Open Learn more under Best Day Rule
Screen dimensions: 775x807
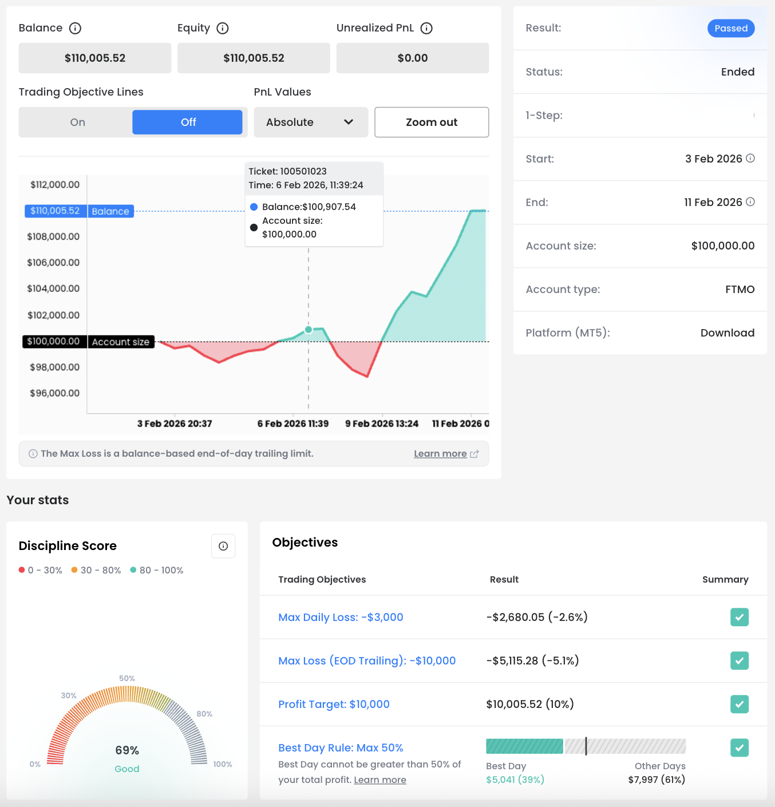coord(380,780)
